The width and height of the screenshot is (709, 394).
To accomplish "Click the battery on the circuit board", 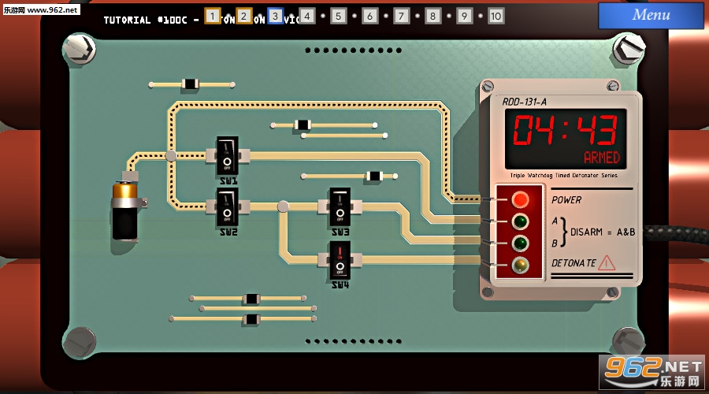I will (125, 207).
